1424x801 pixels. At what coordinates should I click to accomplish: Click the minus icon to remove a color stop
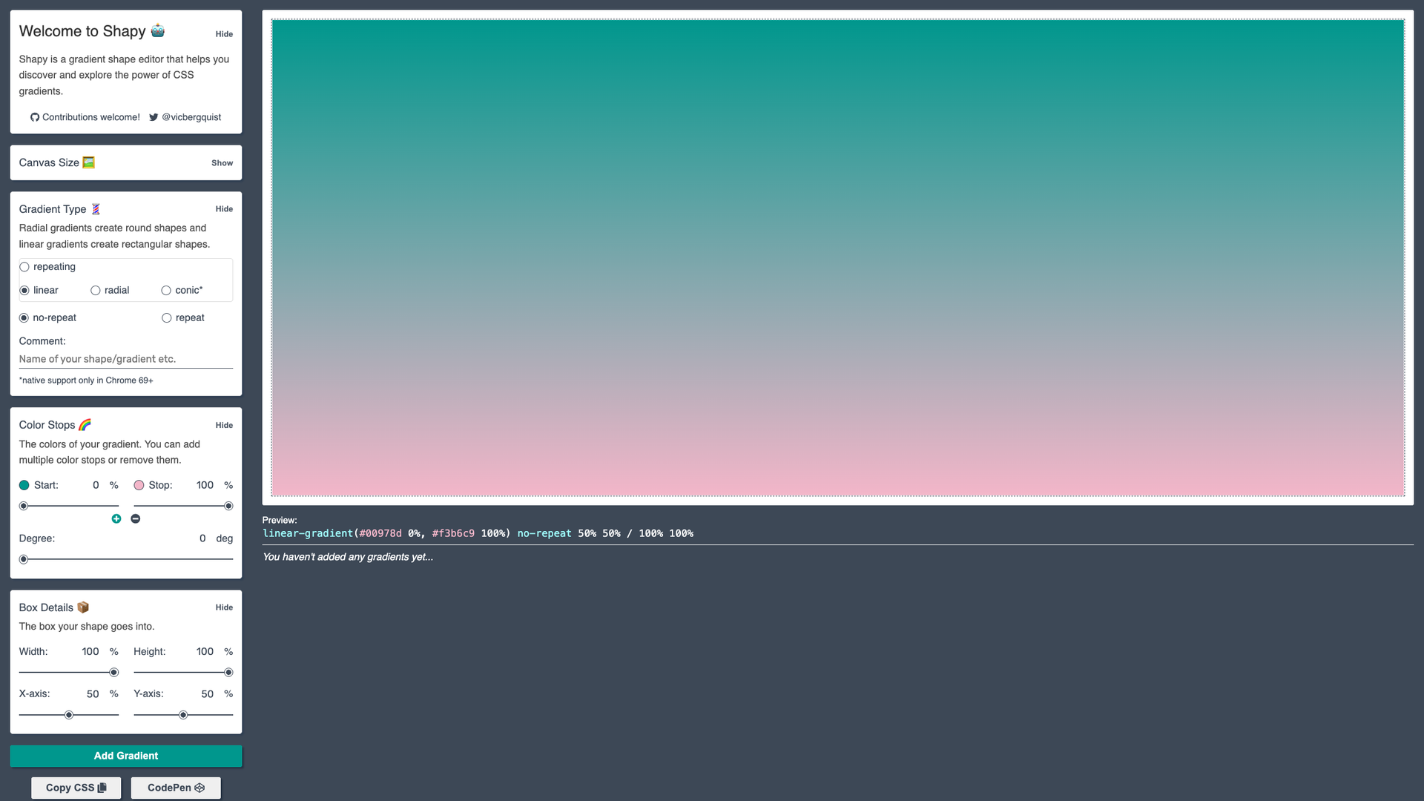tap(136, 519)
